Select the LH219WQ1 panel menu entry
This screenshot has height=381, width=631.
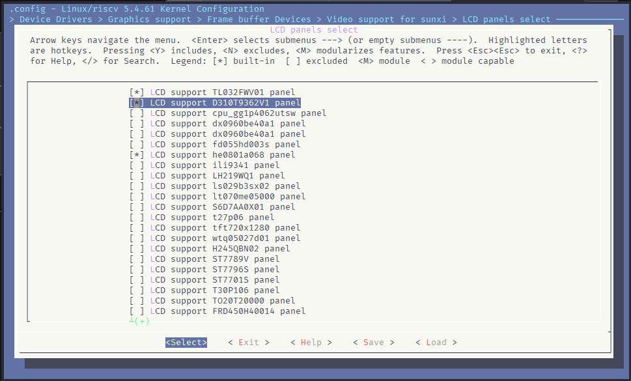217,176
